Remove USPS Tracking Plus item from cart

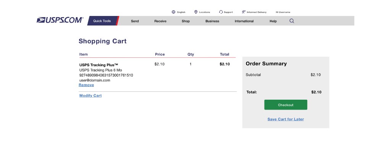coord(86,85)
